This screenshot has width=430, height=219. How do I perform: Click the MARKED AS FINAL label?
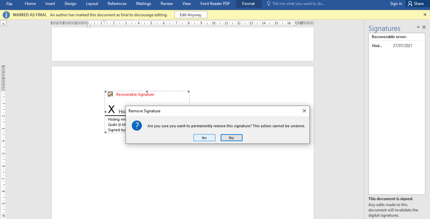pyautogui.click(x=30, y=15)
